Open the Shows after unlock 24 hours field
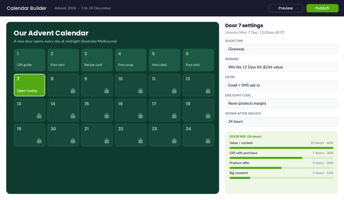 pyautogui.click(x=281, y=122)
